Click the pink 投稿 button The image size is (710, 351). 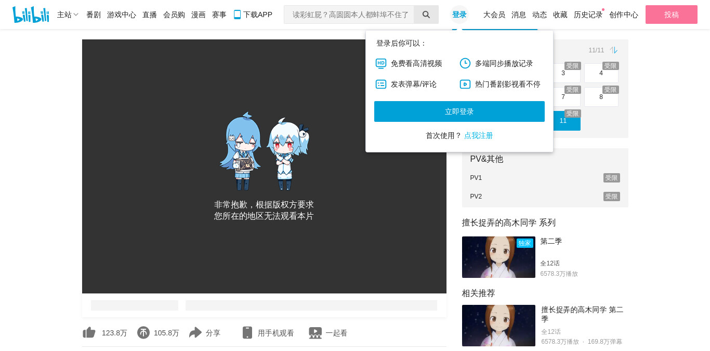[672, 15]
